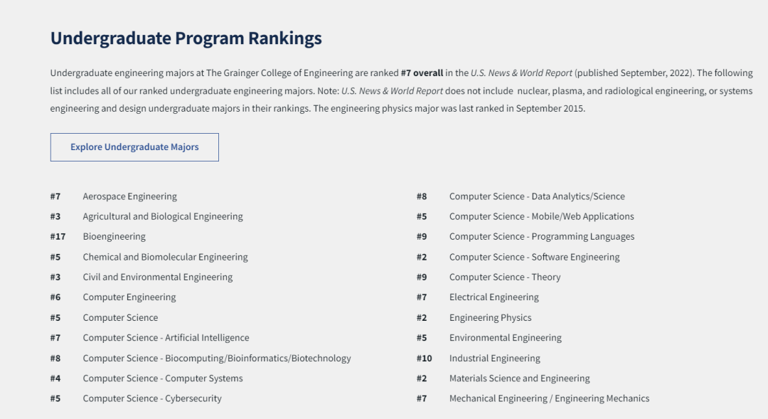Click Computer Science - Artificial Intelligence entry
The image size is (768, 419).
[166, 338]
